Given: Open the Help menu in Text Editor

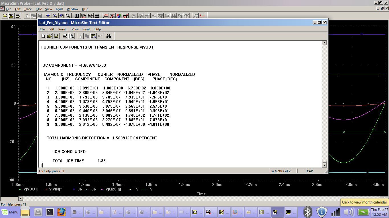Looking at the screenshot, I should (x=98, y=29).
